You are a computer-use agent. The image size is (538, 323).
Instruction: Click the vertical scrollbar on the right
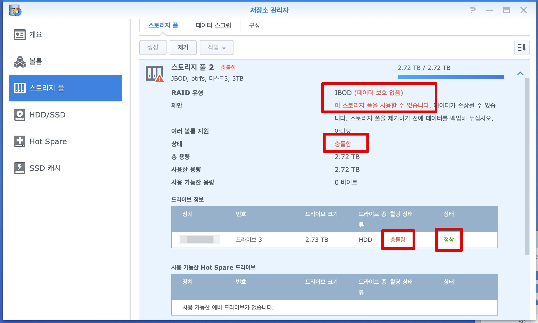point(527,166)
